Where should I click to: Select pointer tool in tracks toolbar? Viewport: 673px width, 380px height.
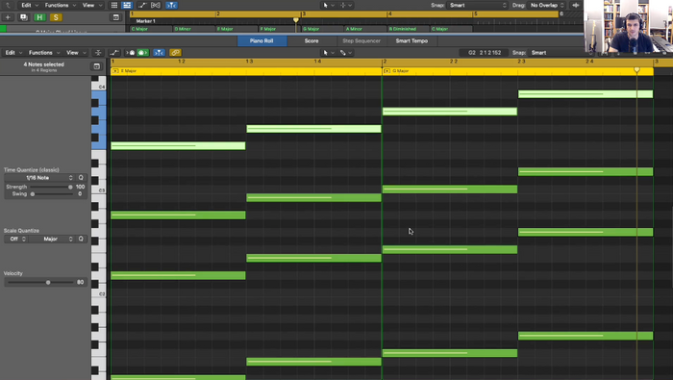click(327, 5)
